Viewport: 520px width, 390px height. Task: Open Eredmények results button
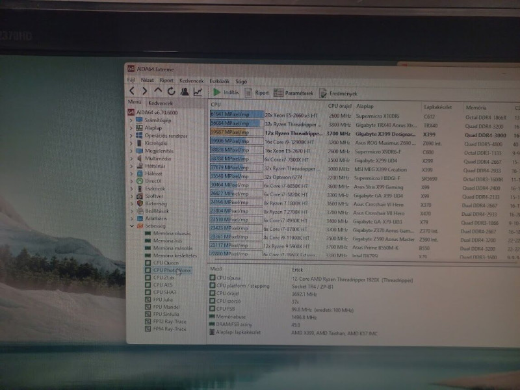(x=338, y=94)
